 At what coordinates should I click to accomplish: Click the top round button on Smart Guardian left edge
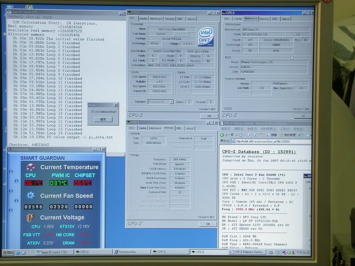coord(11,171)
